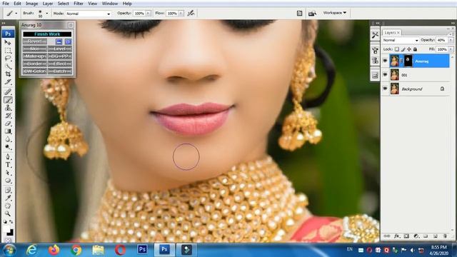Open the Layer menu
Image resolution: width=457 pixels, height=257 pixels.
(48, 4)
